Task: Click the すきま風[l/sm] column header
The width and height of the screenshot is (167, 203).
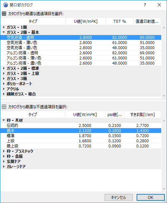Action: tap(143, 114)
